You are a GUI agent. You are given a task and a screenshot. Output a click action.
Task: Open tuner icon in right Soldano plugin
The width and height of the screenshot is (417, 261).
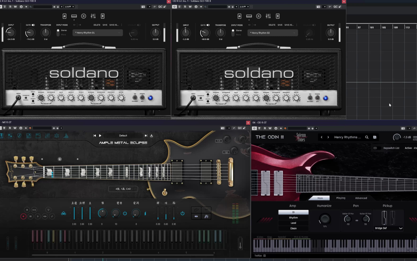(x=240, y=16)
